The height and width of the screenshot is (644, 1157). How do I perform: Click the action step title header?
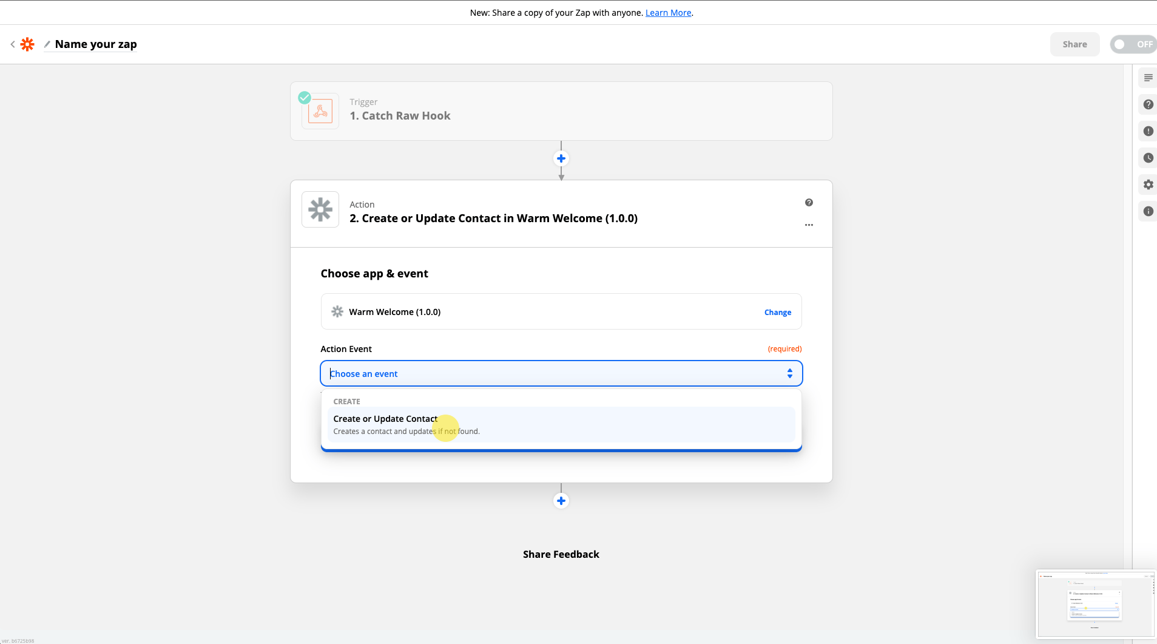[x=493, y=219]
